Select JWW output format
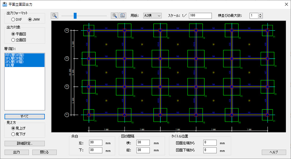 [x=34, y=19]
